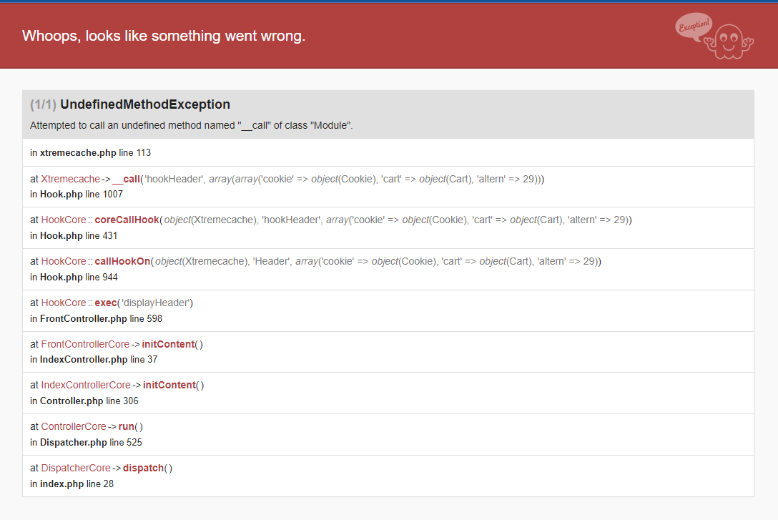Click the Xtremecache class name

[x=71, y=179]
